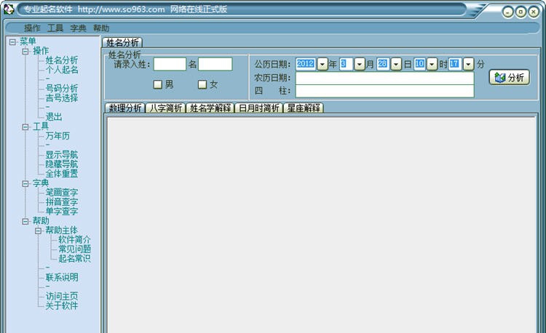Open the hour dropdown before 时

pyautogui.click(x=432, y=64)
